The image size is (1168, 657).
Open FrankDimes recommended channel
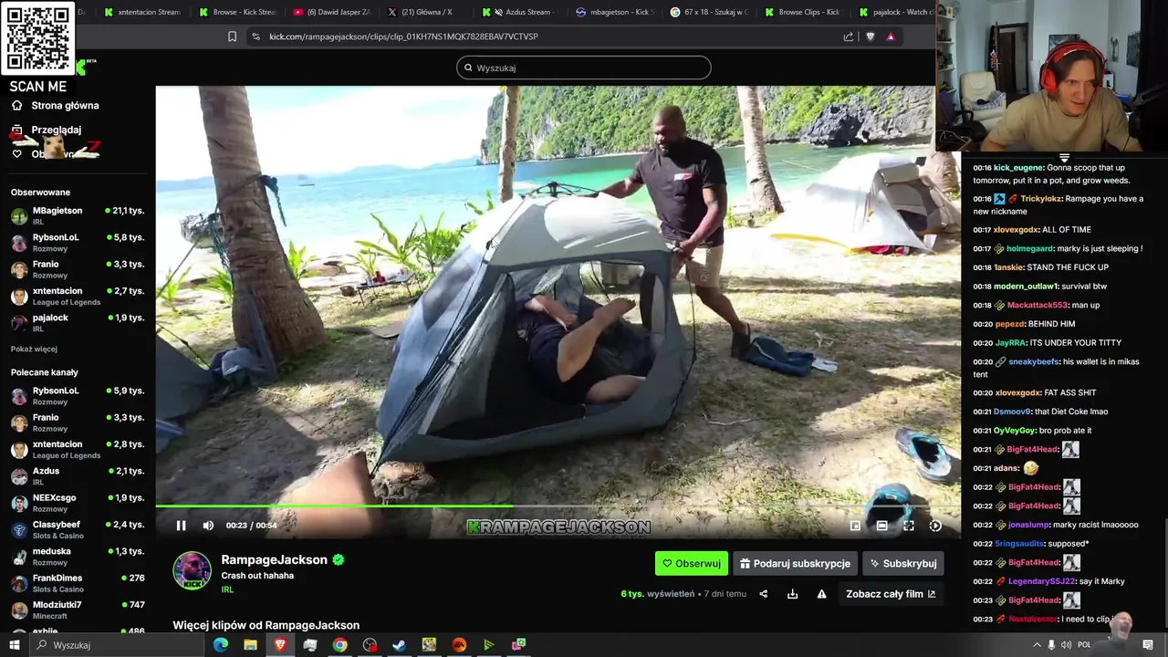(x=78, y=582)
